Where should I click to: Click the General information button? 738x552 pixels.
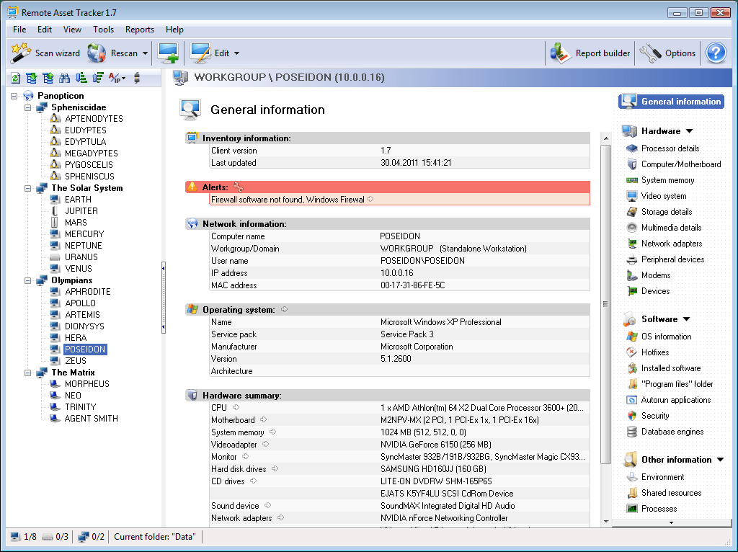click(671, 101)
